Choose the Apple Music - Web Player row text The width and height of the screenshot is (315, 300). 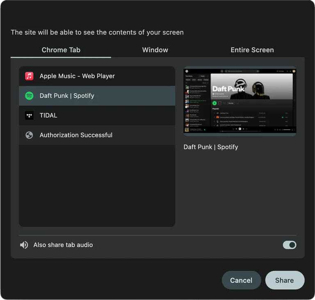[x=77, y=76]
